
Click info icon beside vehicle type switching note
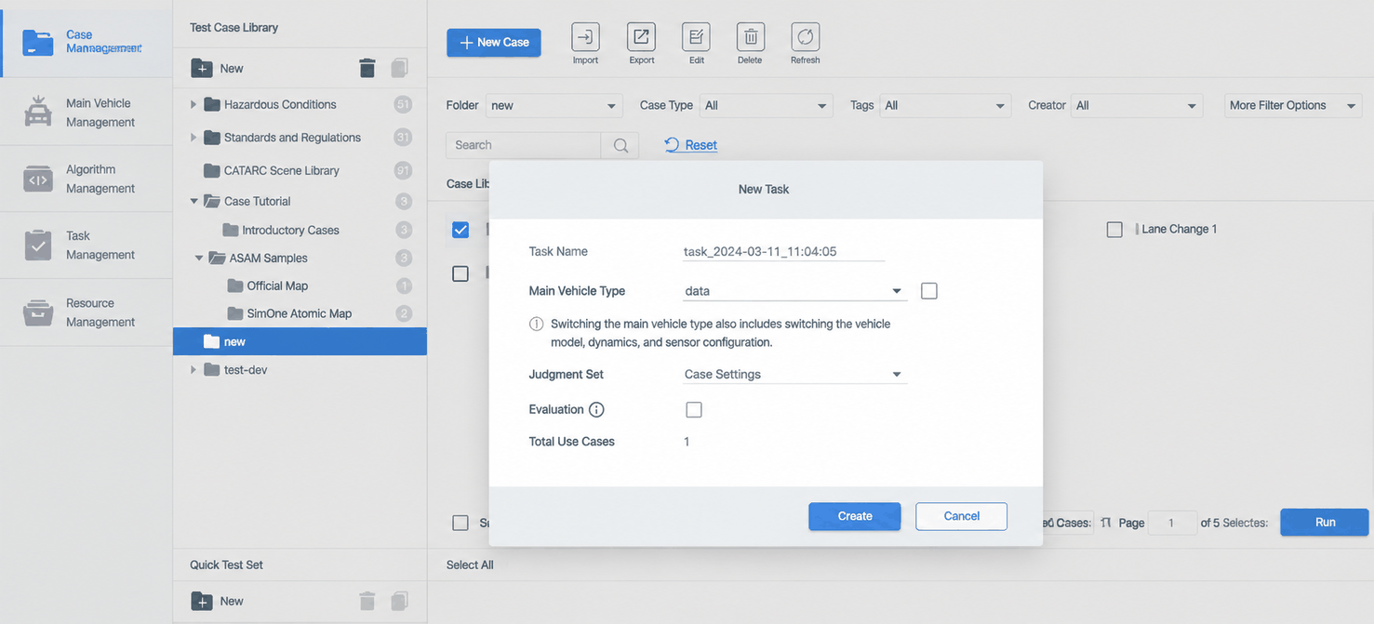point(537,325)
